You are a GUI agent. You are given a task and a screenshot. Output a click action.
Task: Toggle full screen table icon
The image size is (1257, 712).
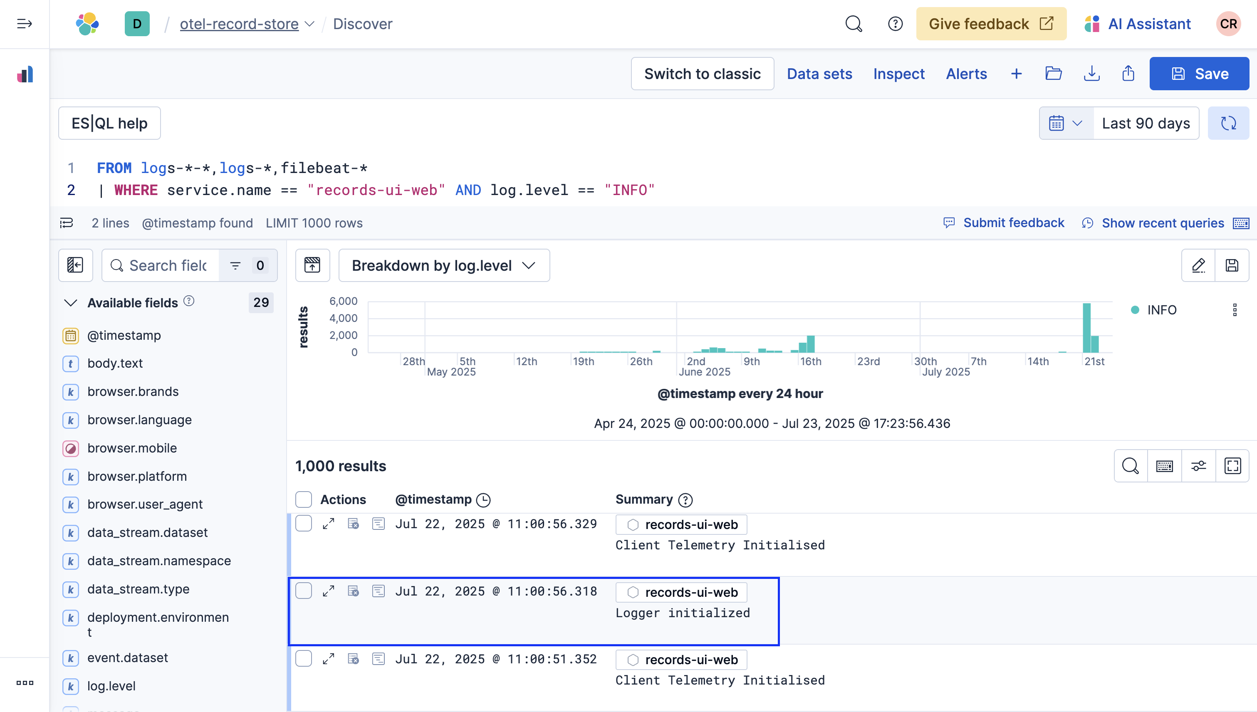pyautogui.click(x=1232, y=466)
